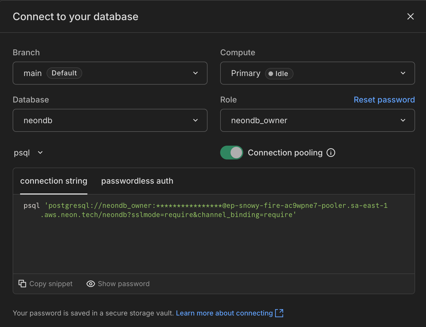Click the Connection pooling info icon

tap(331, 153)
